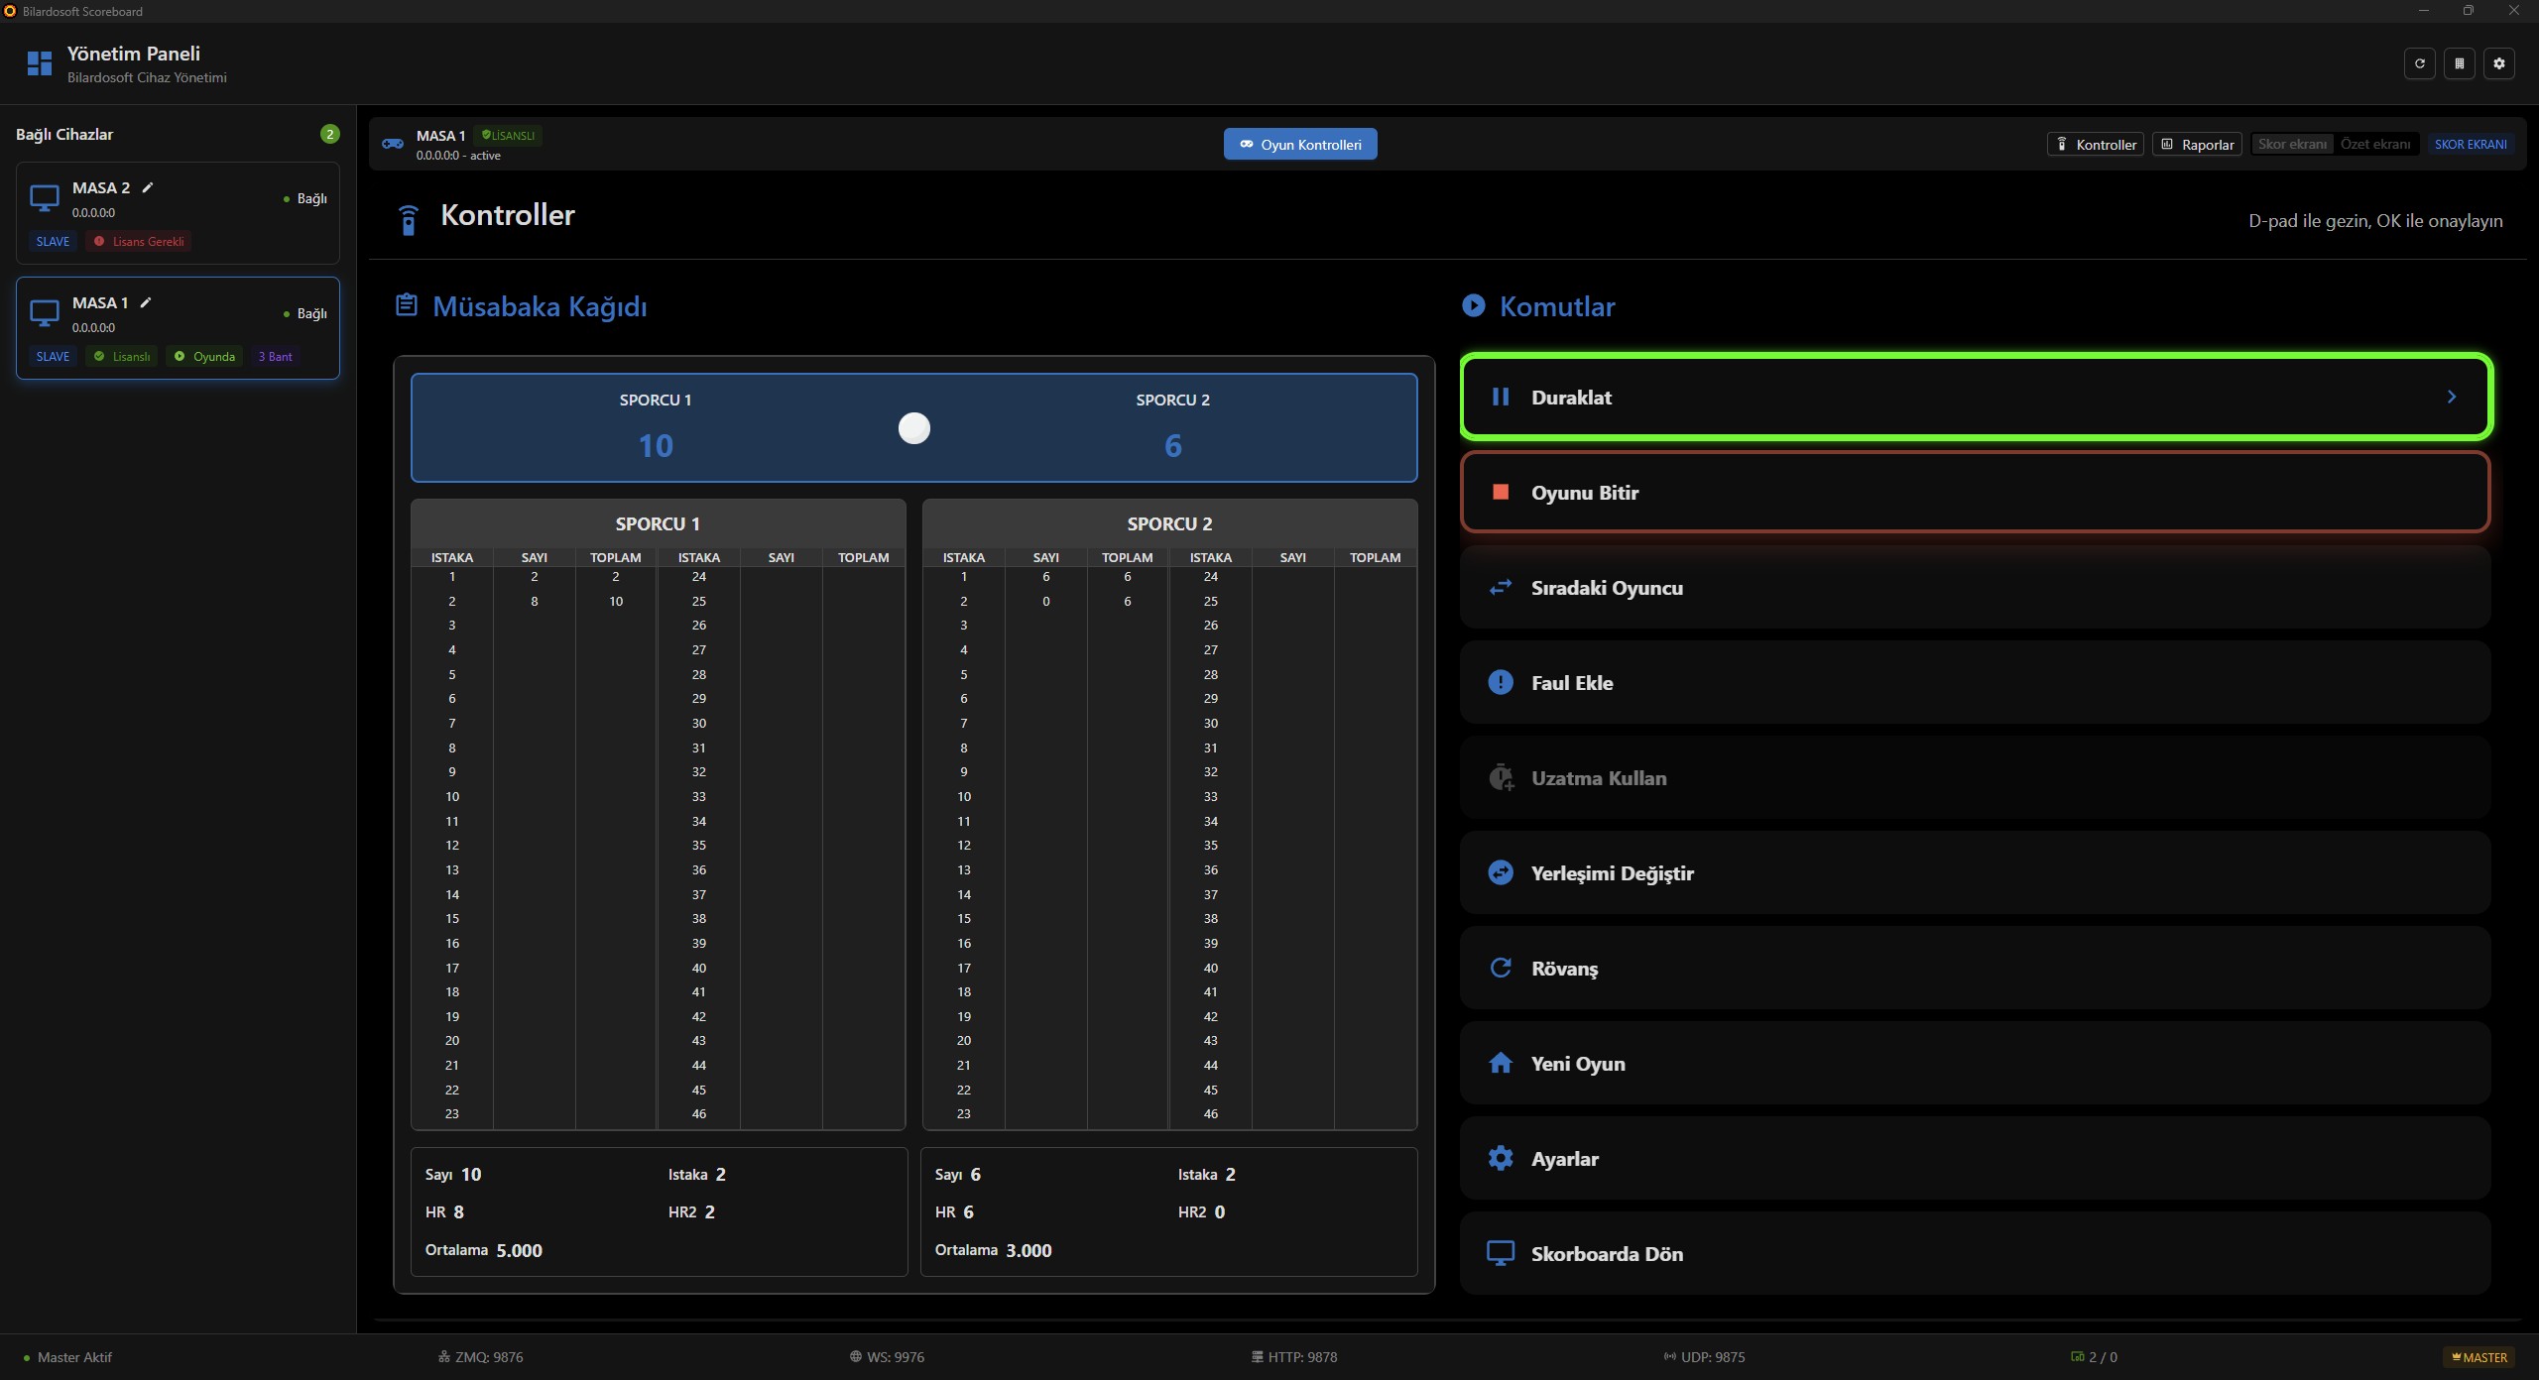Open settings gear in top header
2539x1380 pixels.
click(x=2498, y=63)
